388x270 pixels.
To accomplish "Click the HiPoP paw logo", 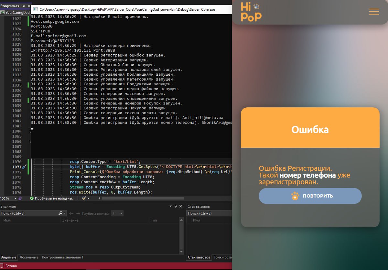I will coord(251,12).
